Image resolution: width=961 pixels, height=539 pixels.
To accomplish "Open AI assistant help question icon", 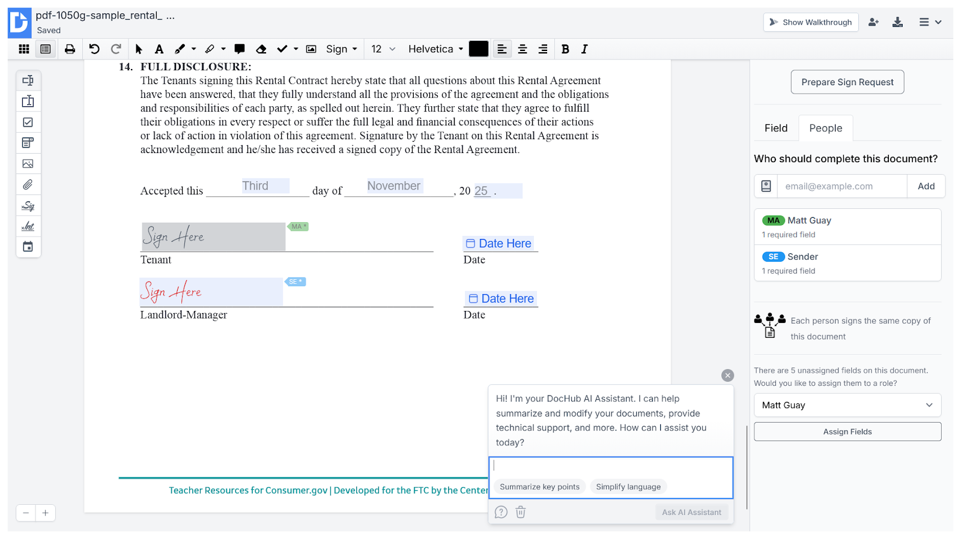I will tap(501, 512).
